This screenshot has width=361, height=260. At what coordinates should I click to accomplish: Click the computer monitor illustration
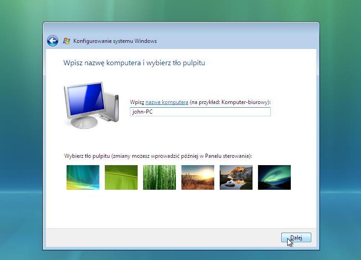click(x=92, y=105)
